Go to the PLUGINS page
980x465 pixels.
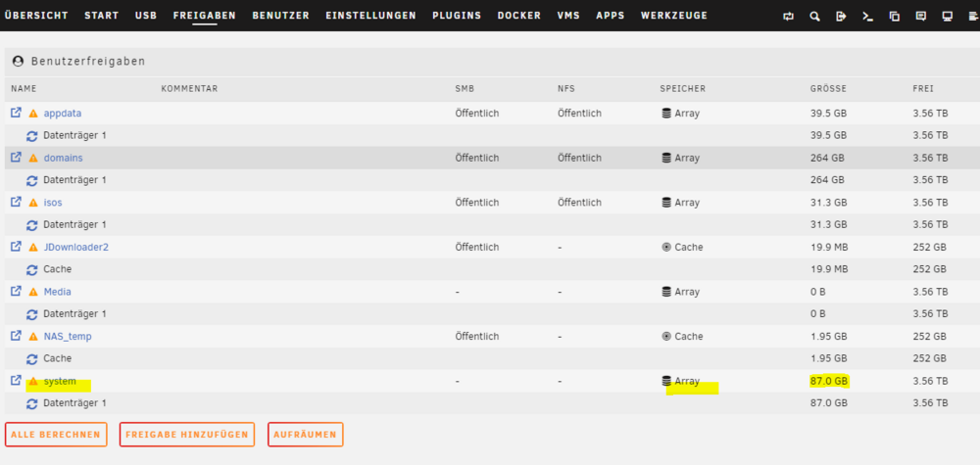[457, 16]
